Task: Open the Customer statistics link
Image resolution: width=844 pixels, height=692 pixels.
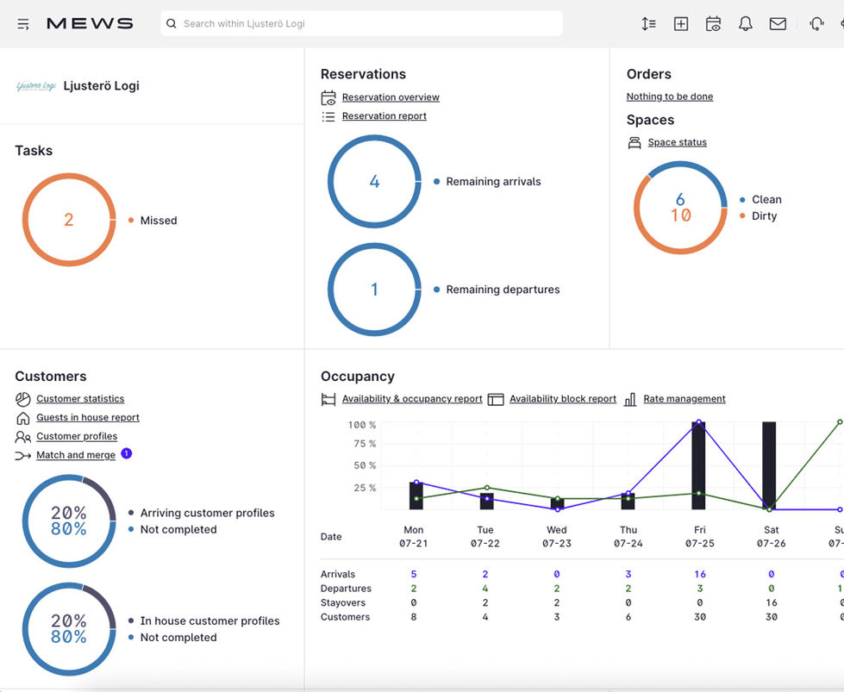Action: point(80,399)
